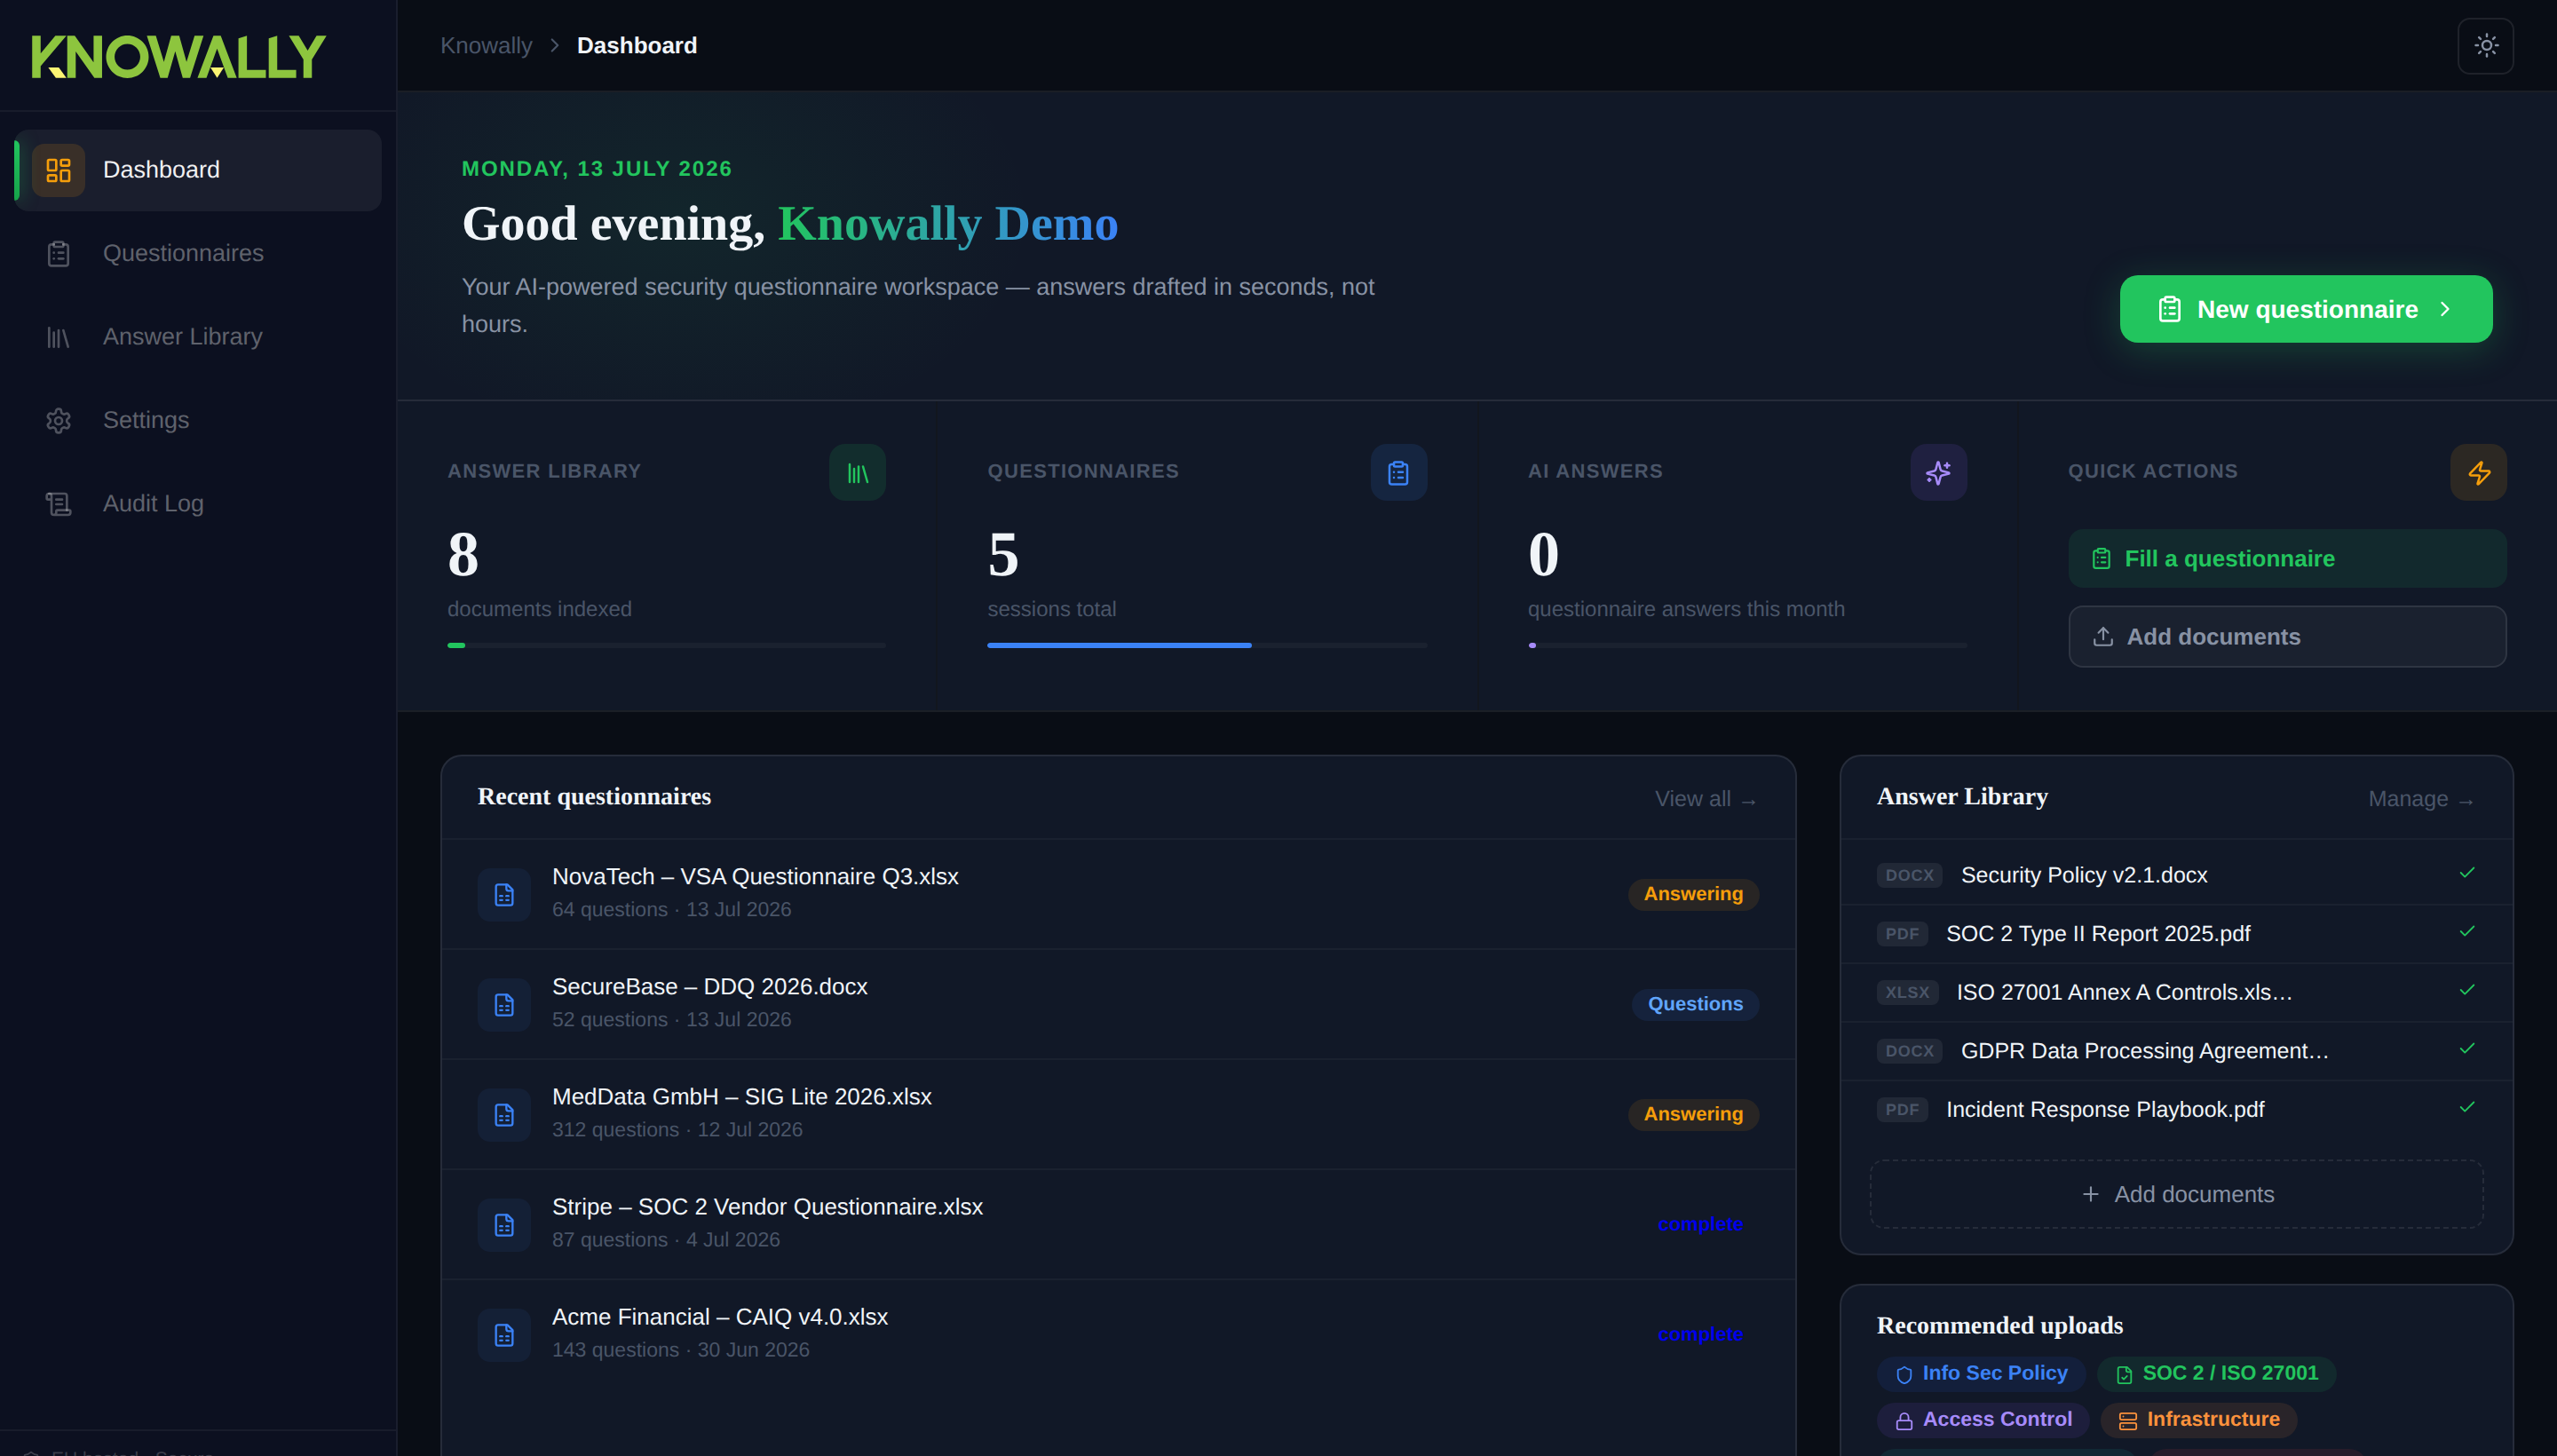This screenshot has height=1456, width=2557.
Task: Click file icon beside MedData GmbH SIG Lite
Action: pos(504,1115)
